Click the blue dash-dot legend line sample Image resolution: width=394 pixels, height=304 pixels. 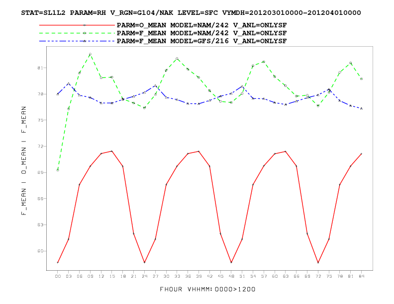(77, 41)
